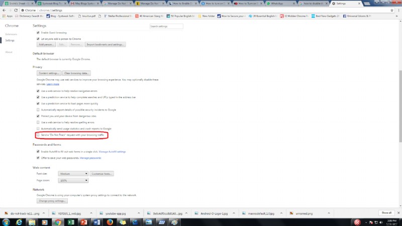Switch to Google Chrome in the taskbar
The width and height of the screenshot is (402, 226).
pyautogui.click(x=58, y=222)
